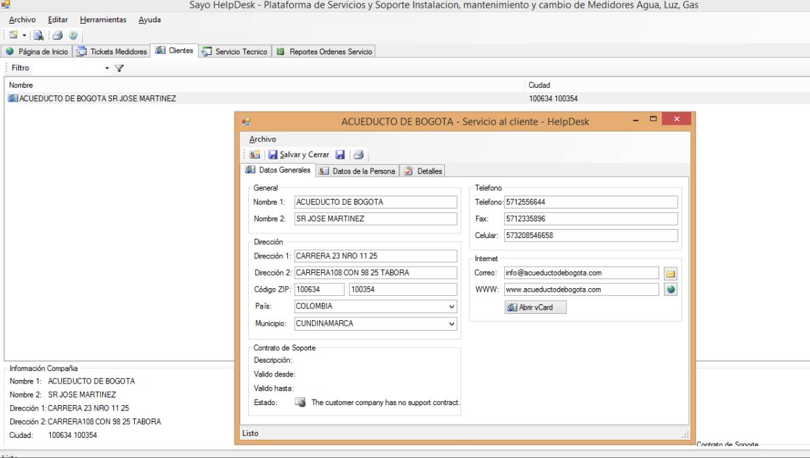810x458 pixels.
Task: Click the first Código ZIP field 100634
Action: pyautogui.click(x=319, y=290)
